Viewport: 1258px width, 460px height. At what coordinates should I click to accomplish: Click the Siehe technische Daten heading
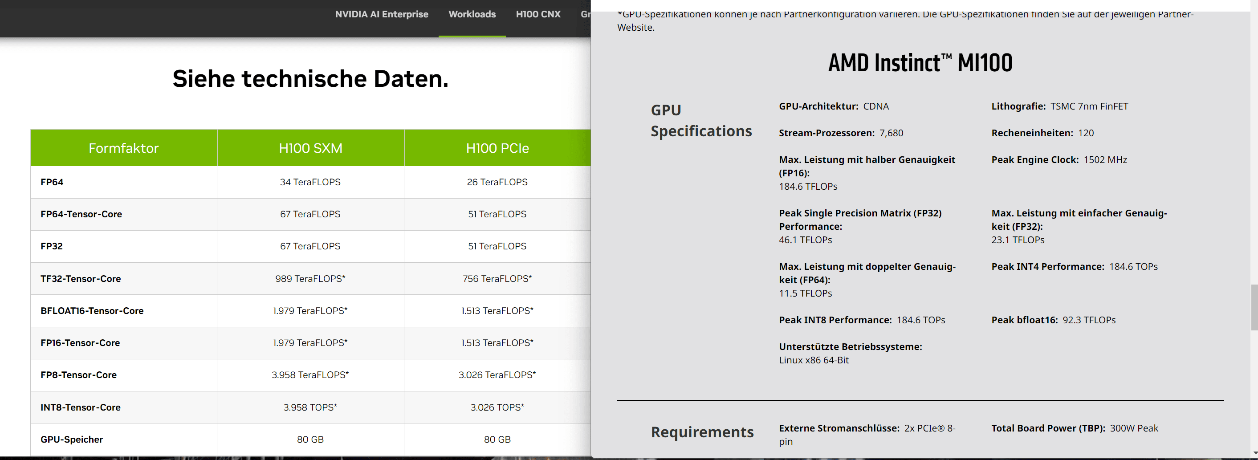pos(310,79)
